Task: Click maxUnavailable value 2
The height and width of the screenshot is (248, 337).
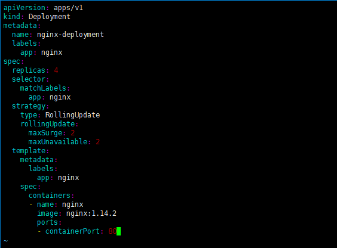Action: click(x=98, y=142)
